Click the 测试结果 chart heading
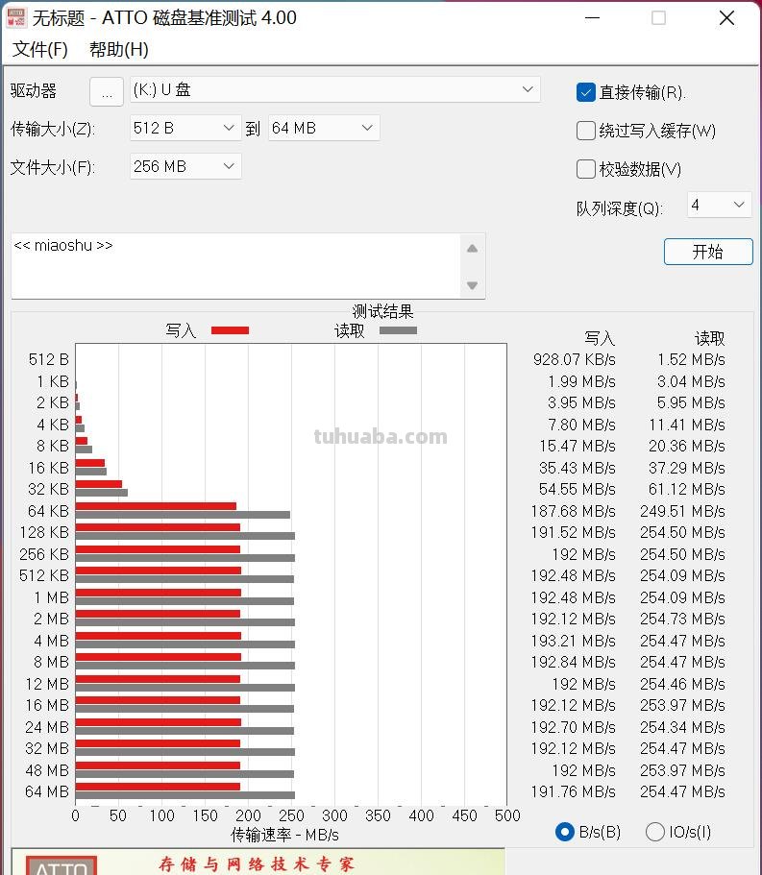 pyautogui.click(x=383, y=311)
